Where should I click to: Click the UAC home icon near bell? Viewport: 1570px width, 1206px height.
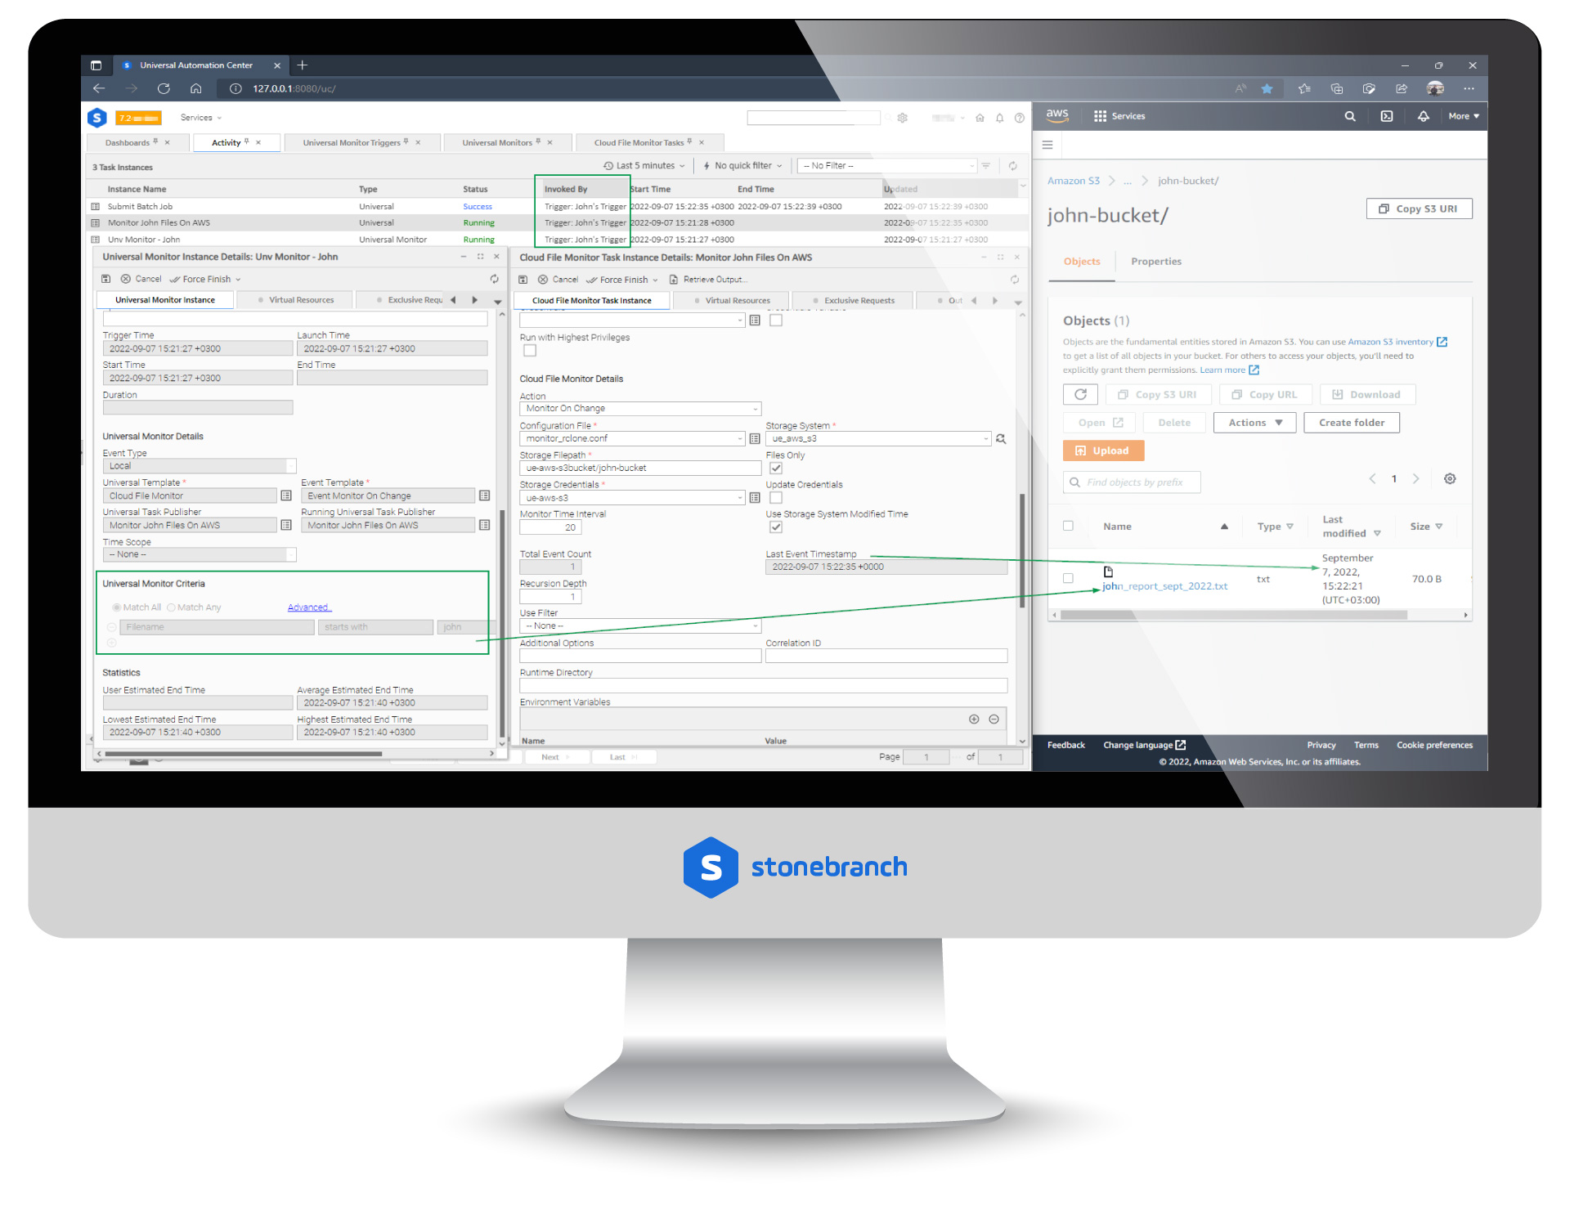[980, 118]
